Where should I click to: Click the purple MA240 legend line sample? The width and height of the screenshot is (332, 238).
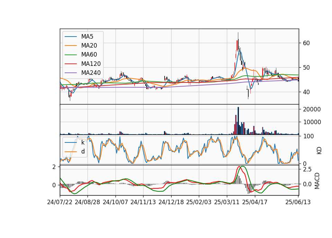pos(71,73)
